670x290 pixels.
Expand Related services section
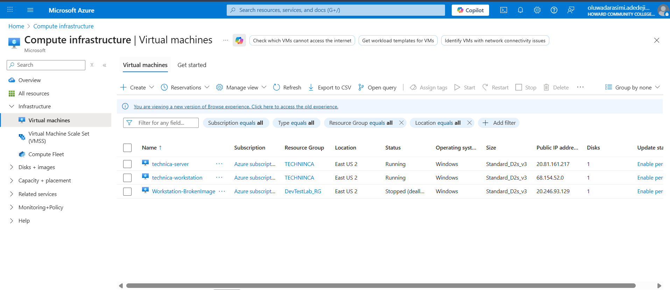(12, 194)
